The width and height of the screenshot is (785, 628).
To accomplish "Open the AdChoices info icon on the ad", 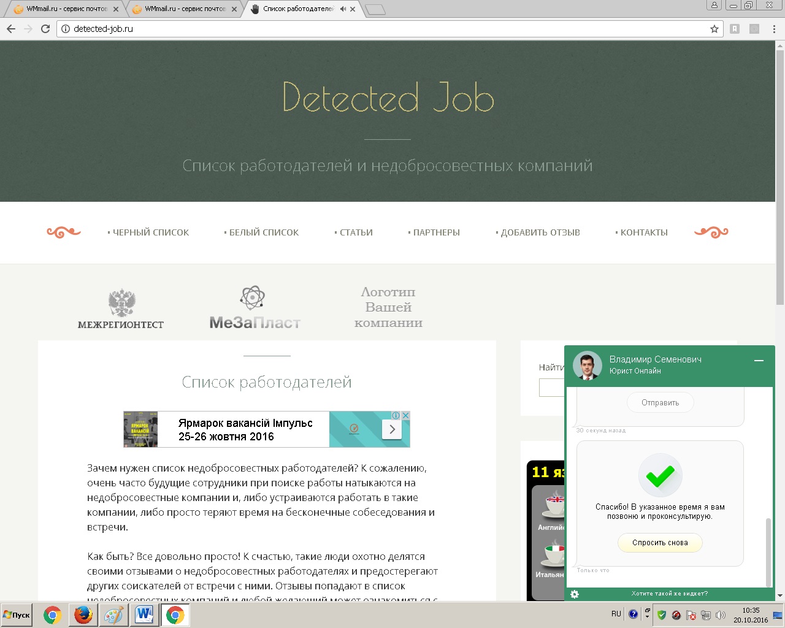I will pyautogui.click(x=396, y=415).
